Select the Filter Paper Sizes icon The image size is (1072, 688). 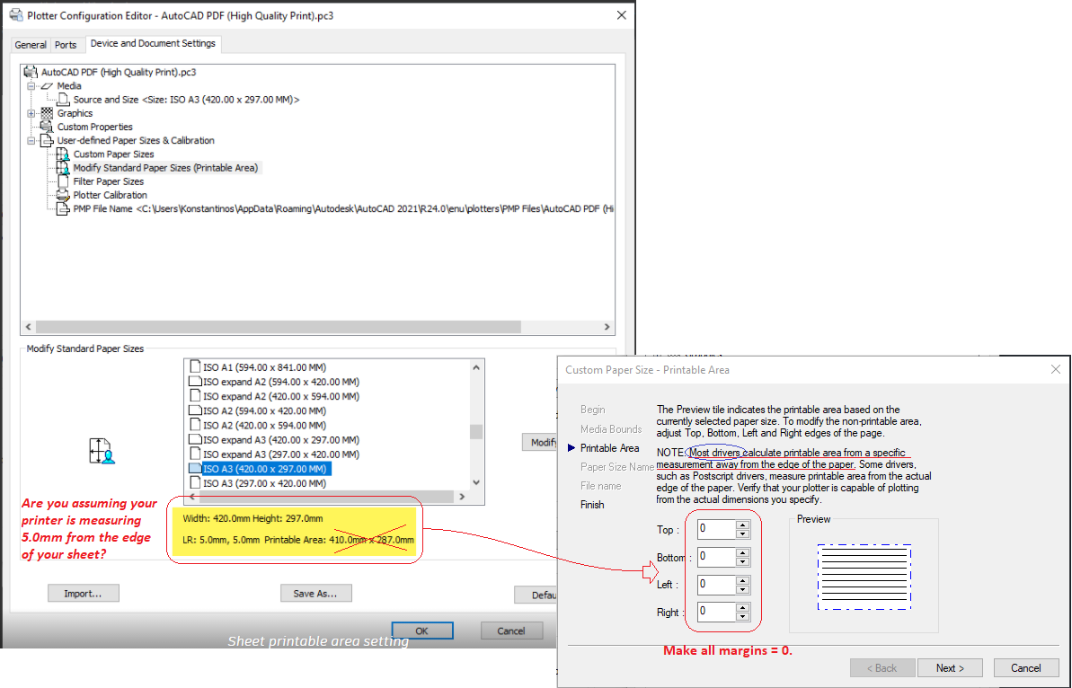tap(64, 181)
